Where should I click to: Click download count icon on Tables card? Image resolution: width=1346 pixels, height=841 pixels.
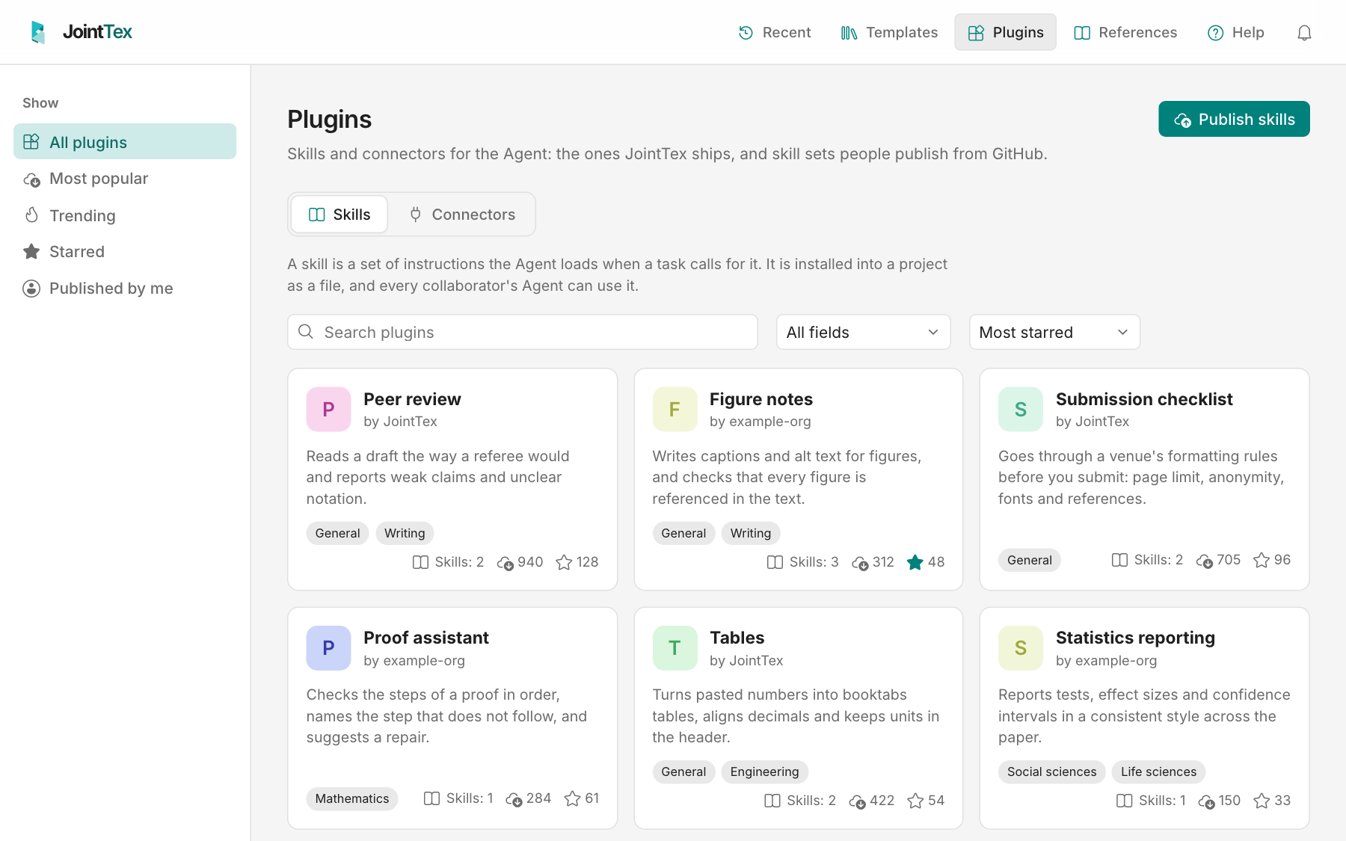(x=857, y=801)
